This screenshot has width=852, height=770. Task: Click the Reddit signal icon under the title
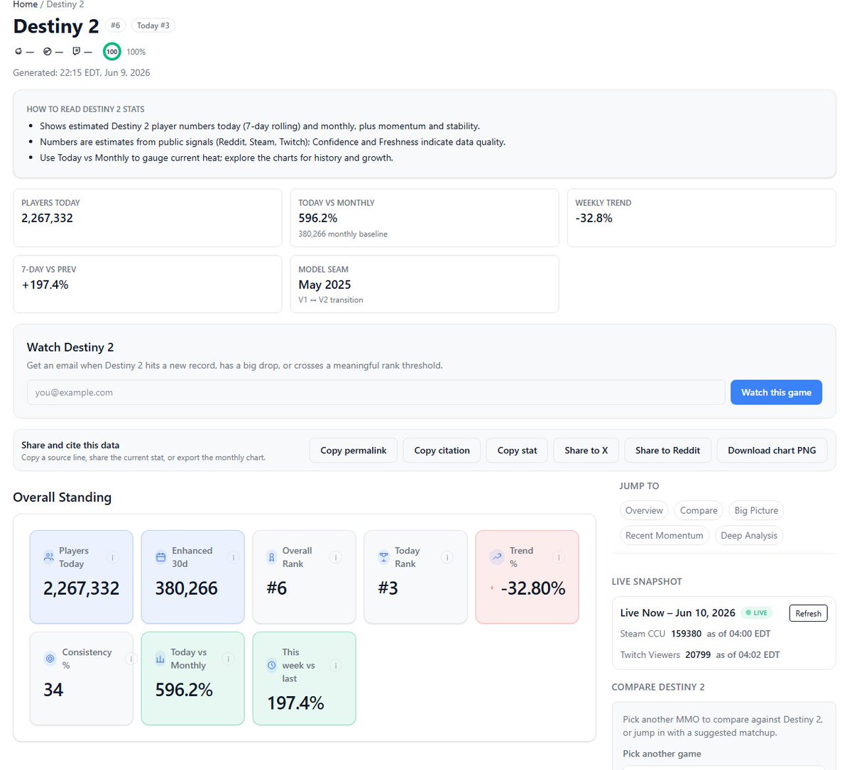click(x=18, y=52)
